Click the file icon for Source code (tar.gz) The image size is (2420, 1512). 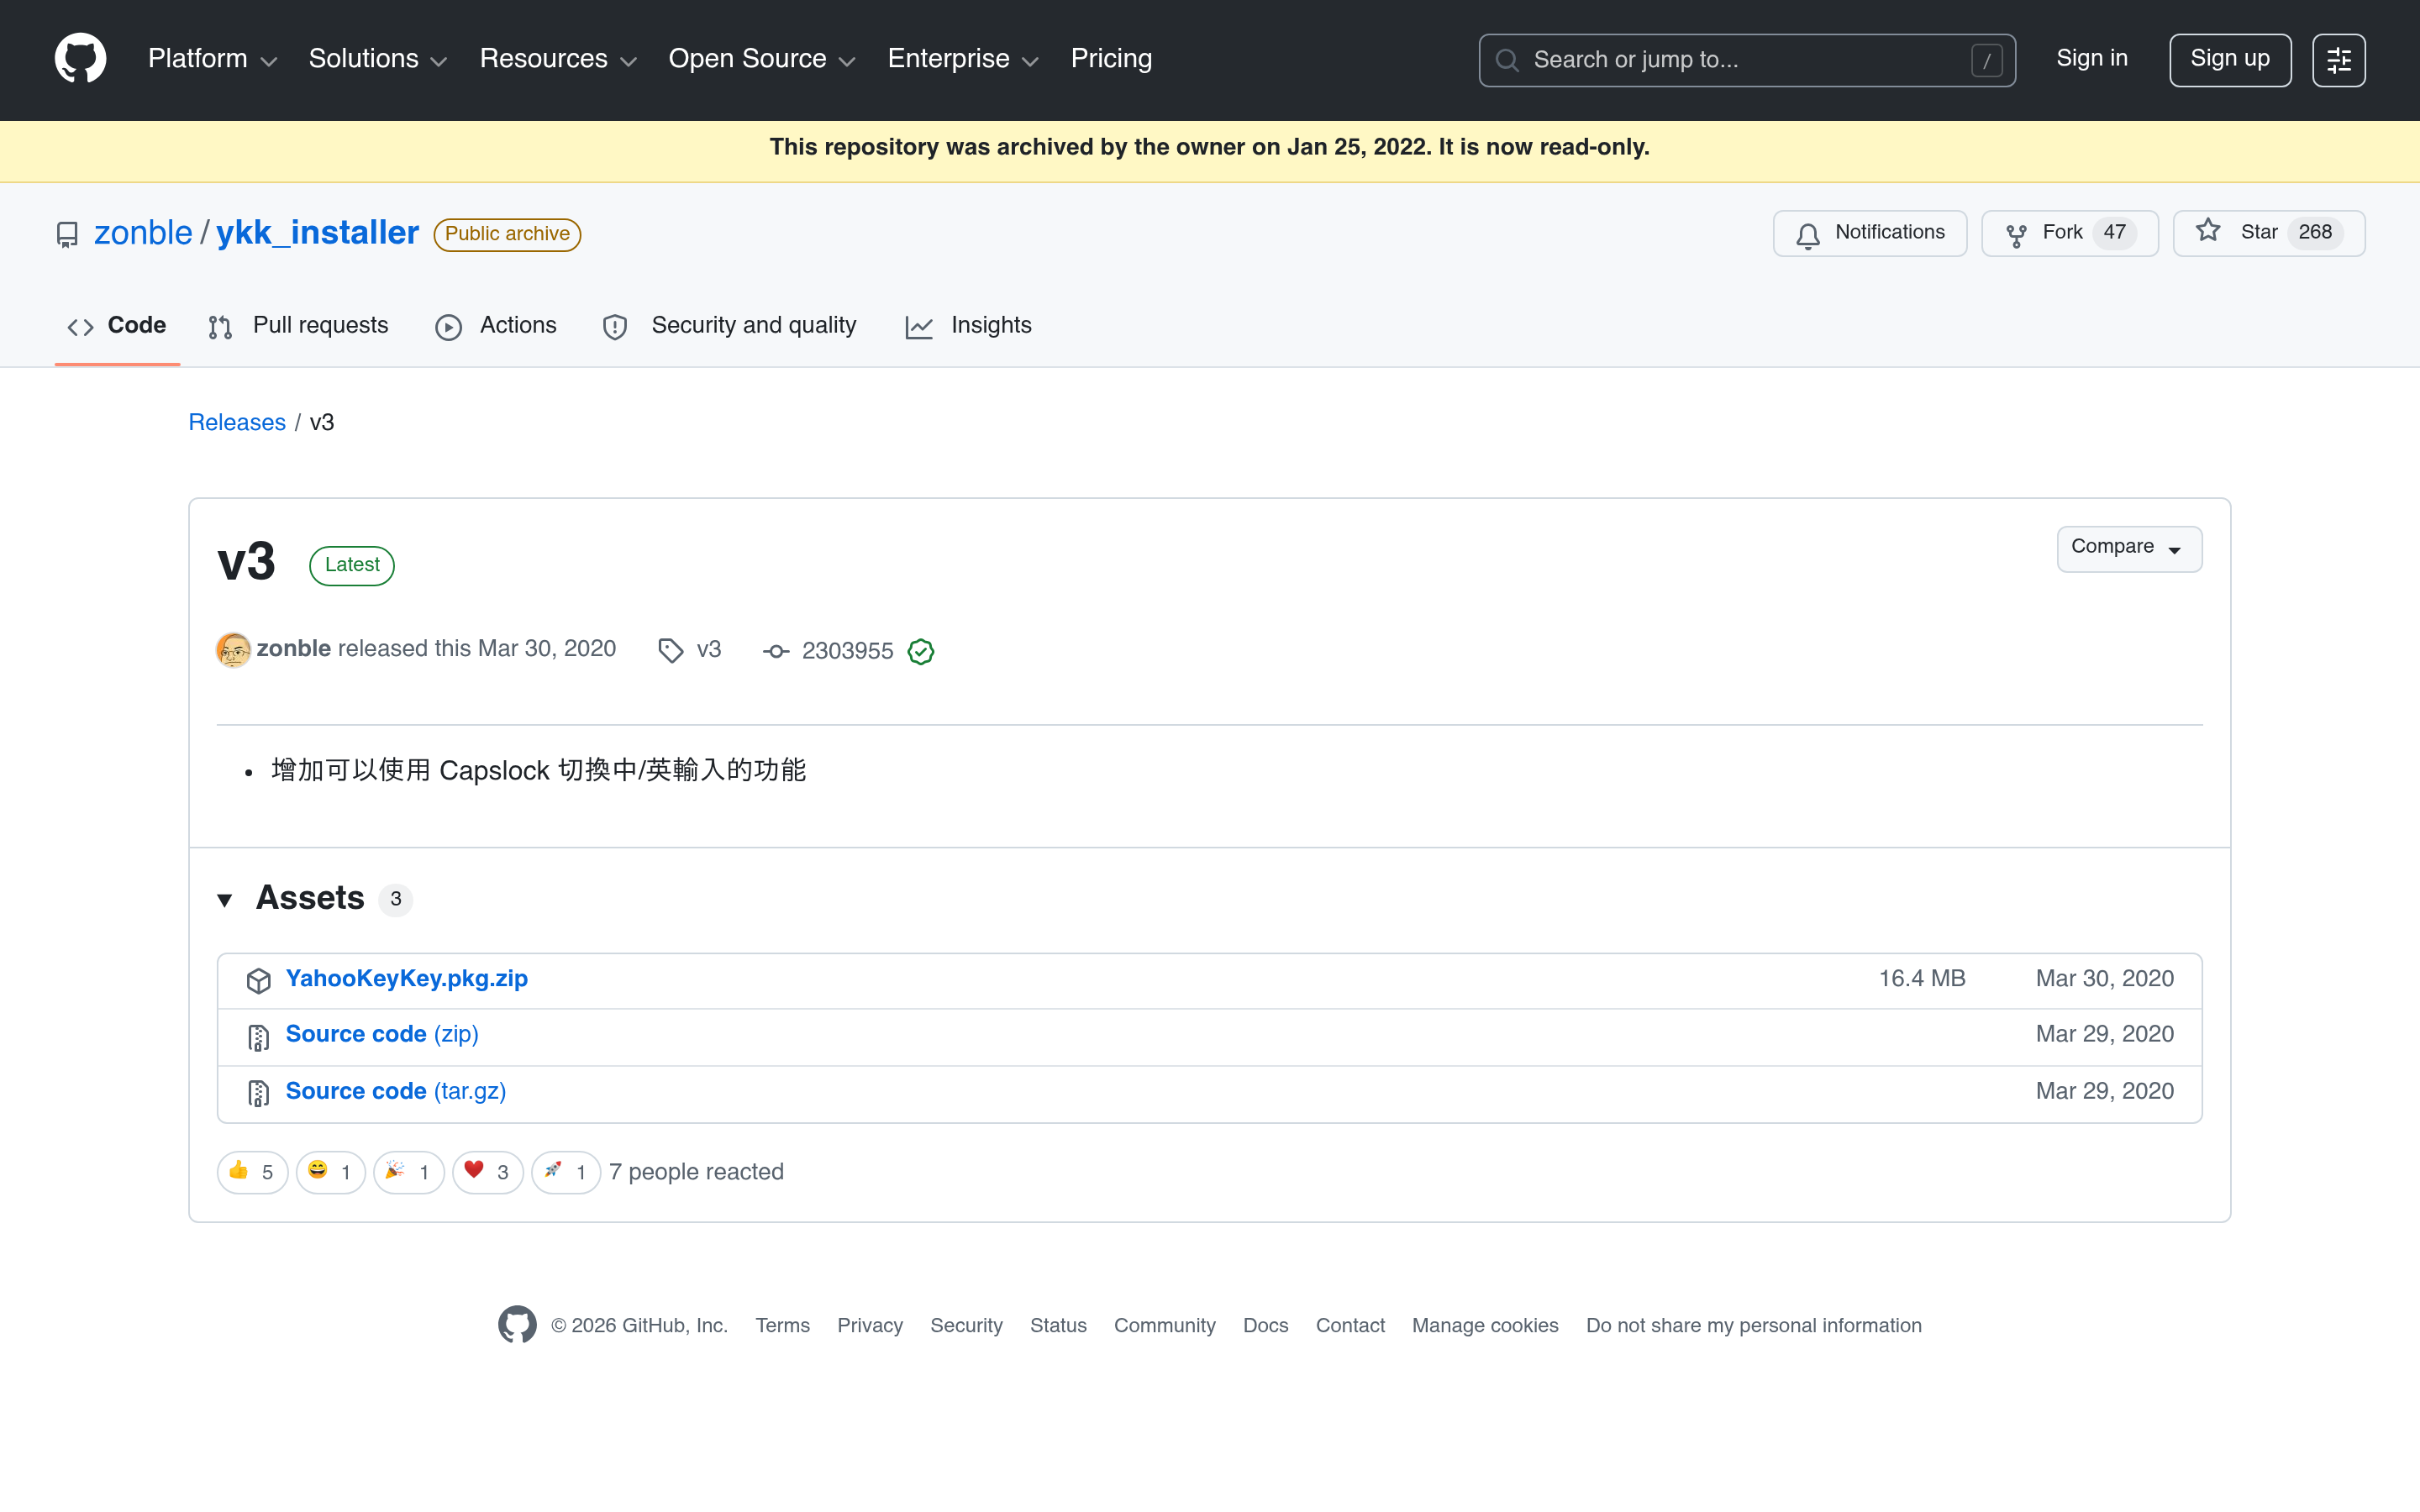click(x=258, y=1094)
